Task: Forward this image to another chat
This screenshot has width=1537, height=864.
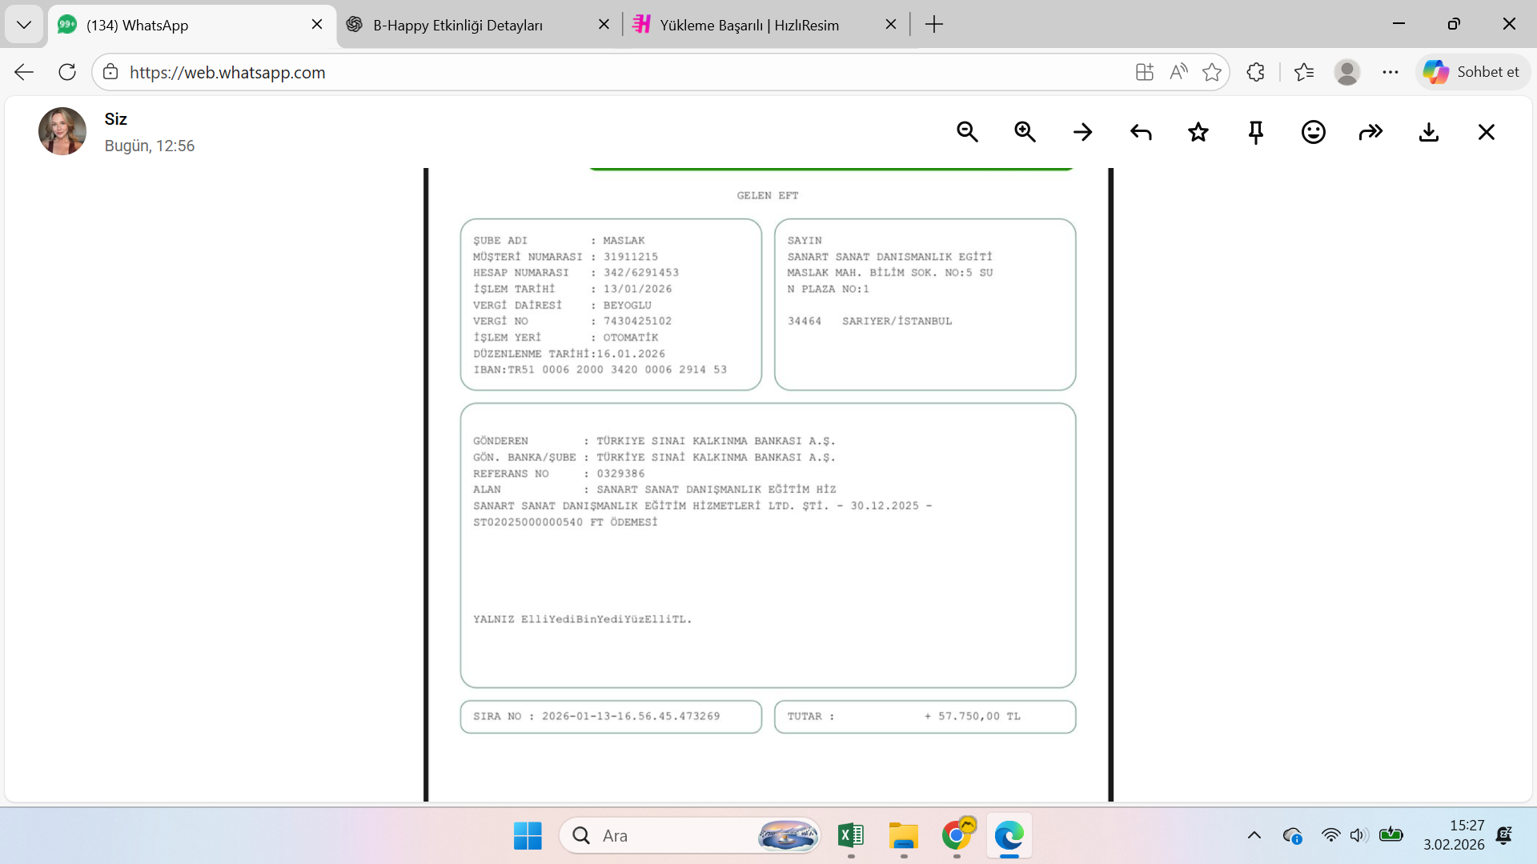Action: [x=1371, y=132]
